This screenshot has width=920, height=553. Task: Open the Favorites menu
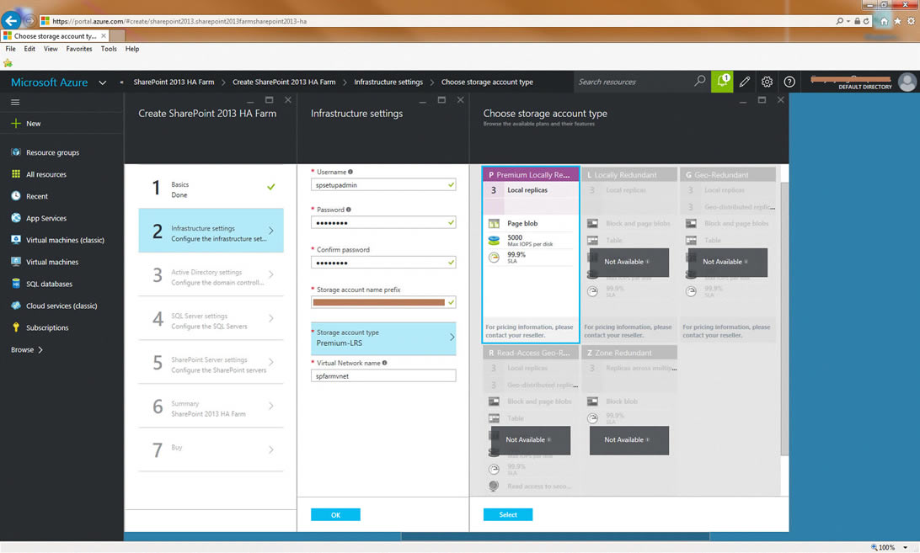(x=78, y=49)
